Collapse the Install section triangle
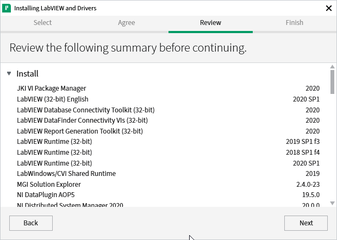The image size is (337, 240). [9, 74]
